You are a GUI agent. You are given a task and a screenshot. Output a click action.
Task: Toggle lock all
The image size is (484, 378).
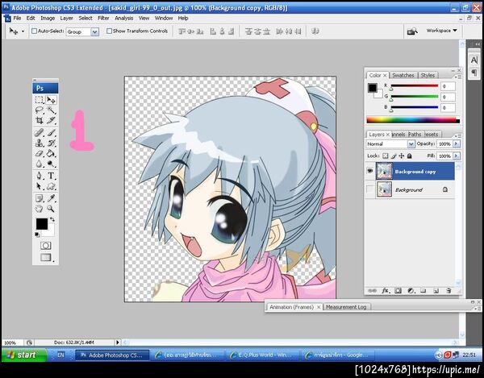(x=410, y=156)
